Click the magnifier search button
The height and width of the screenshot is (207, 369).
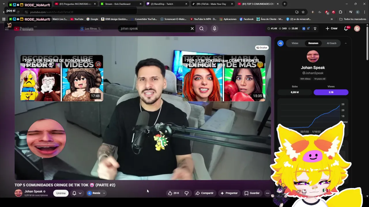tap(202, 28)
